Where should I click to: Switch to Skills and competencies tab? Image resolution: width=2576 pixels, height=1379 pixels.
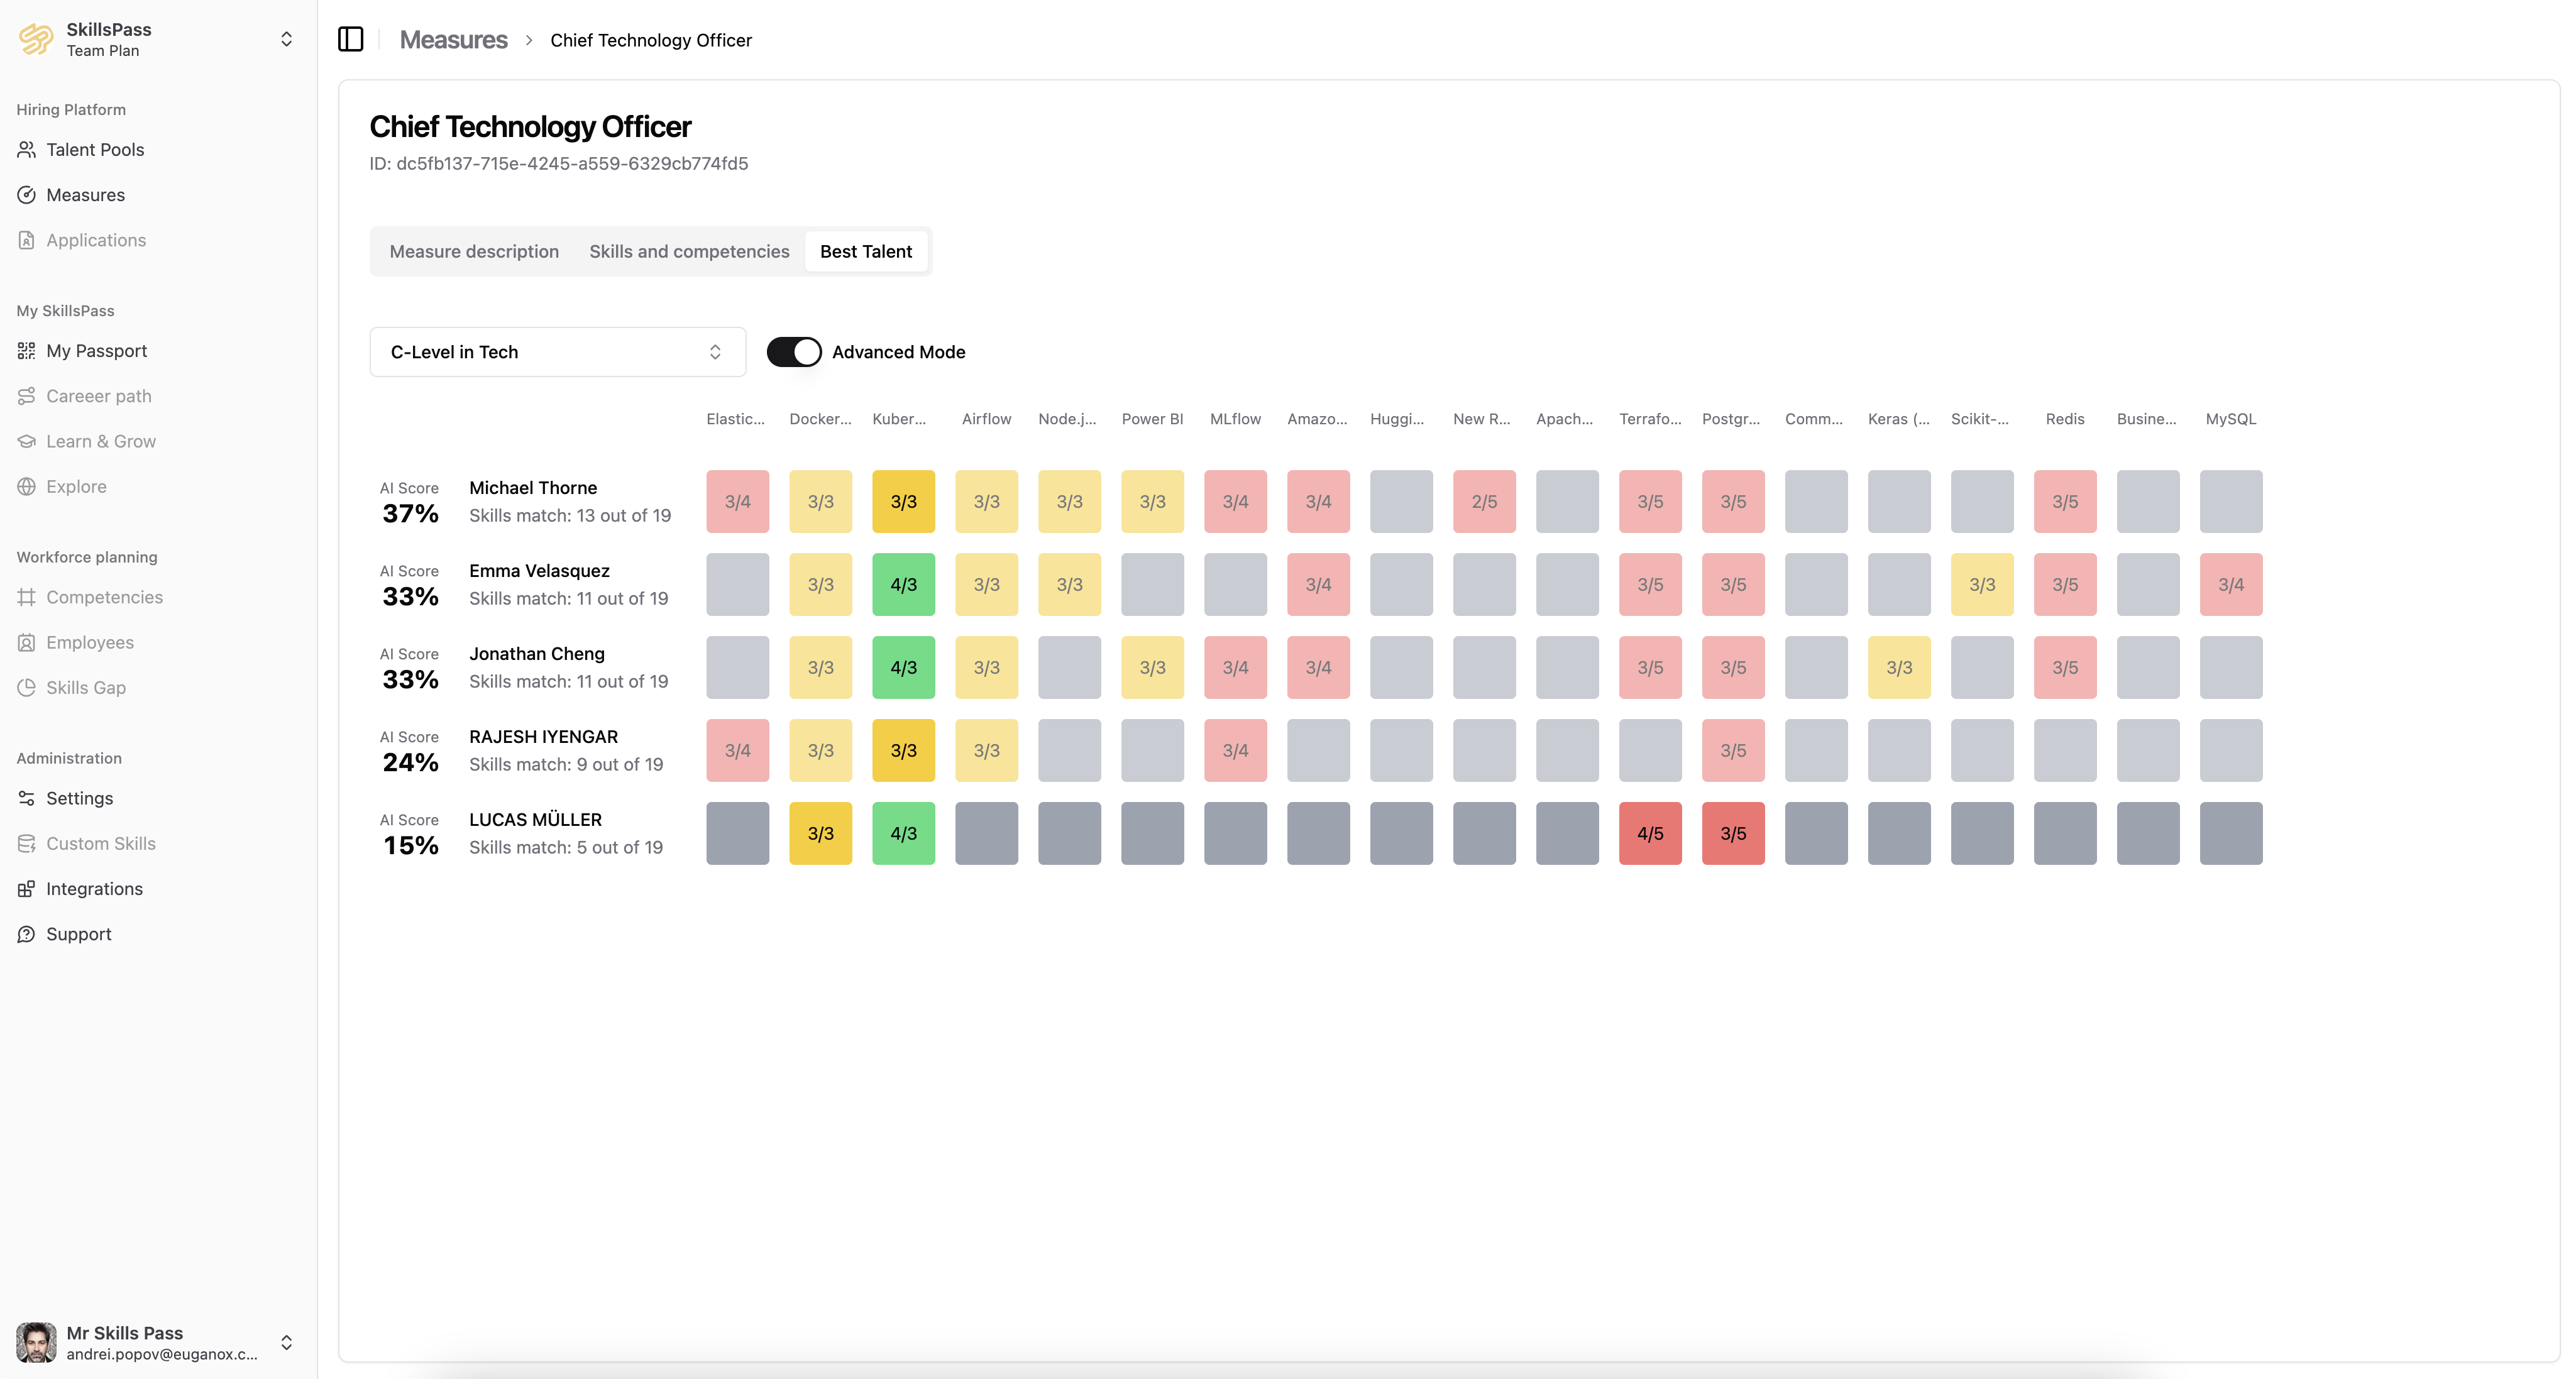(x=688, y=251)
